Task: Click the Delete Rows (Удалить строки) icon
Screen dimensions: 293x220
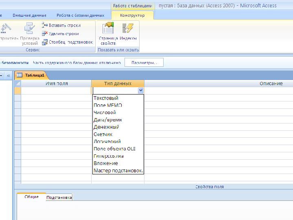Action: click(45, 33)
